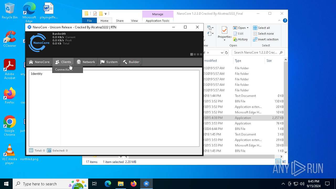Click the Explorer vertical scrollbar down arrow

(286, 152)
